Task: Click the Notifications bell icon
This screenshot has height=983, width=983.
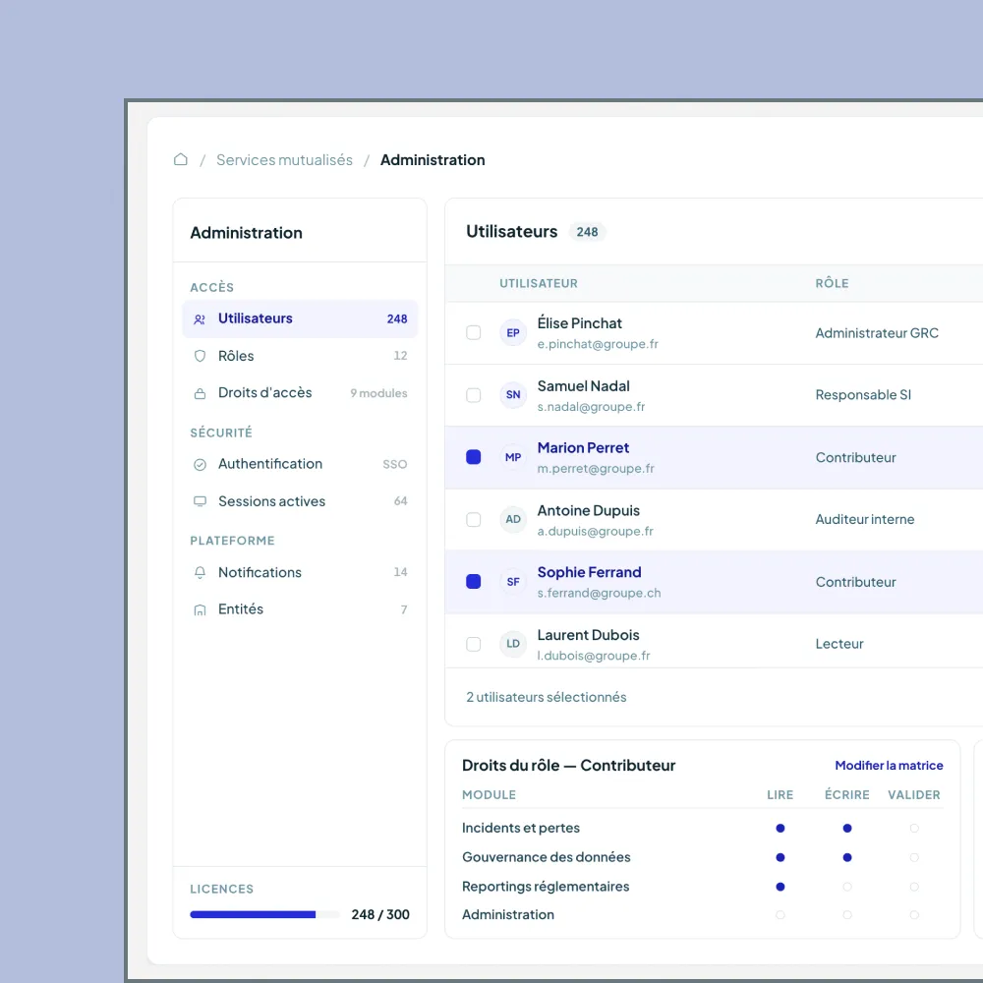Action: [200, 572]
